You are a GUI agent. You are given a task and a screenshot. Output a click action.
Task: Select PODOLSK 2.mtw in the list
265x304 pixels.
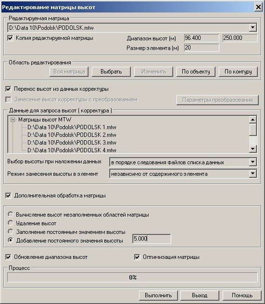point(72,135)
